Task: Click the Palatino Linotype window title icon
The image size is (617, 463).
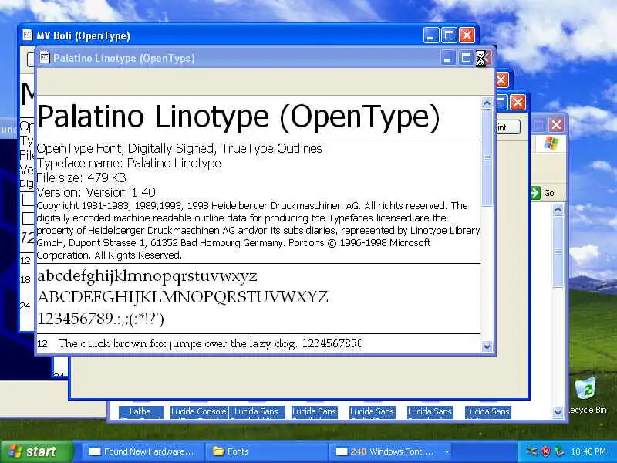Action: tap(45, 58)
